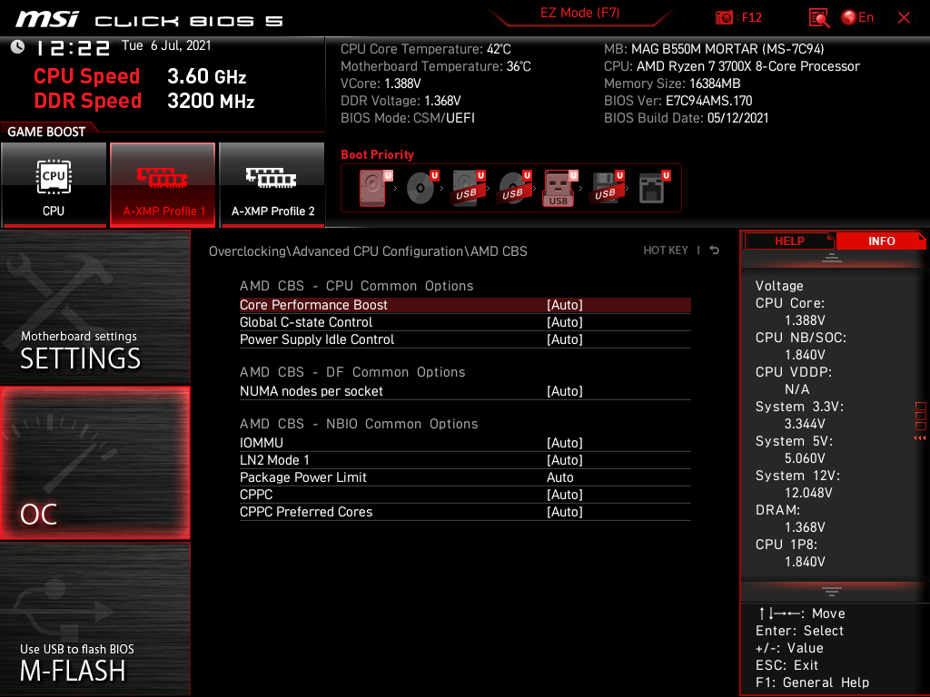The width and height of the screenshot is (930, 697).
Task: Switch to the INFO tab
Action: (881, 241)
